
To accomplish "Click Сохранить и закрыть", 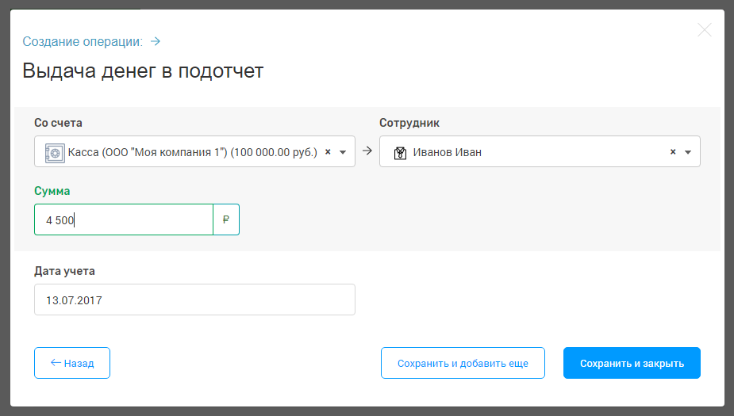I will (632, 363).
